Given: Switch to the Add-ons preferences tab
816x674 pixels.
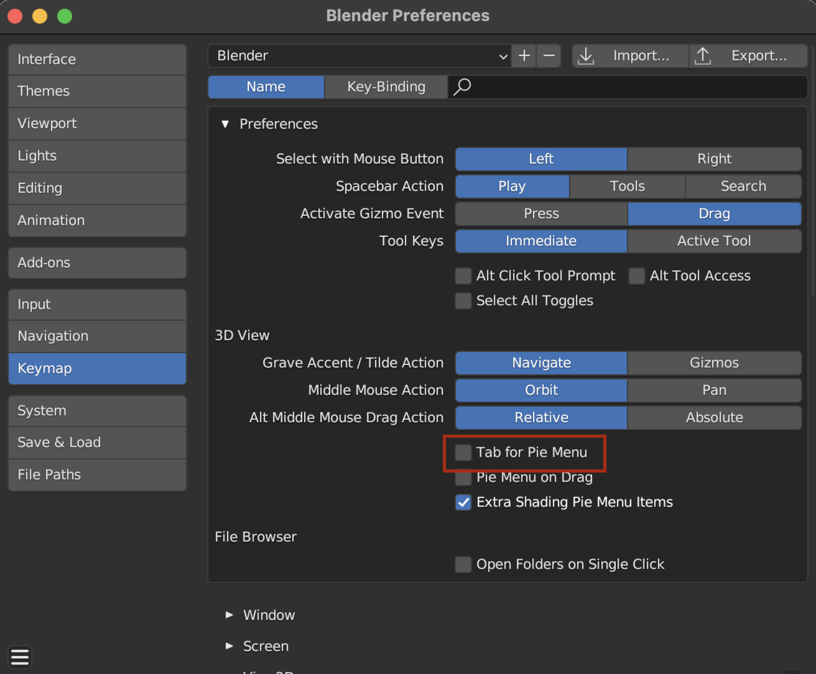Looking at the screenshot, I should (97, 262).
